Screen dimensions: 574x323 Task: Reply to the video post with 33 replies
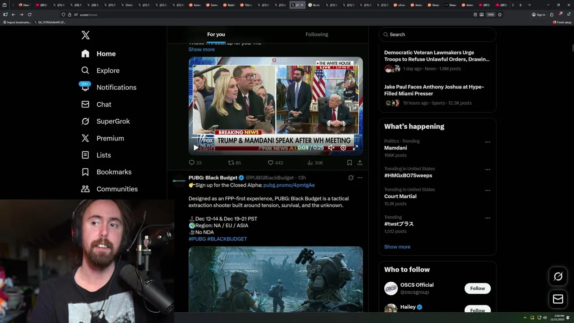tap(195, 163)
